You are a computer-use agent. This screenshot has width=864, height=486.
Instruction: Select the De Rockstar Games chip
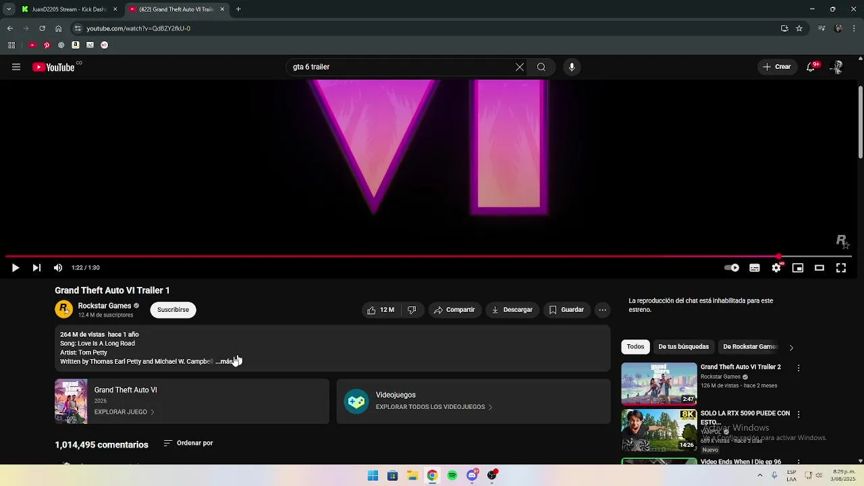(750, 347)
